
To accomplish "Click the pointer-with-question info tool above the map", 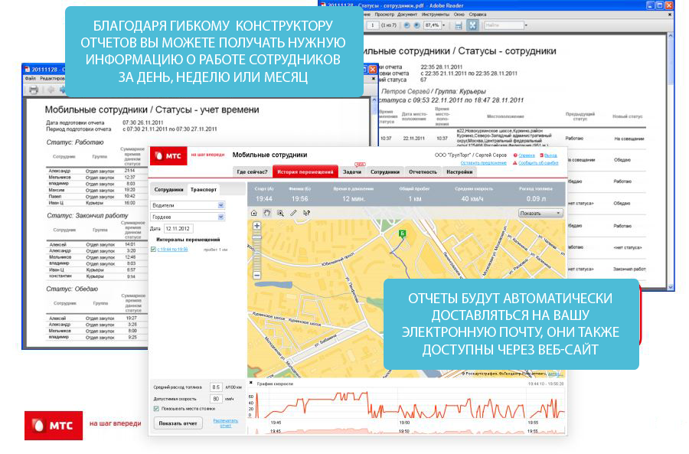I will pyautogui.click(x=306, y=213).
